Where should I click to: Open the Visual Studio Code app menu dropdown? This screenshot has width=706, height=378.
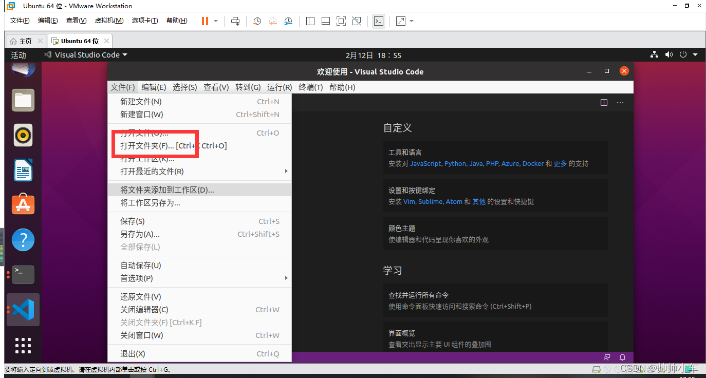[x=85, y=55]
